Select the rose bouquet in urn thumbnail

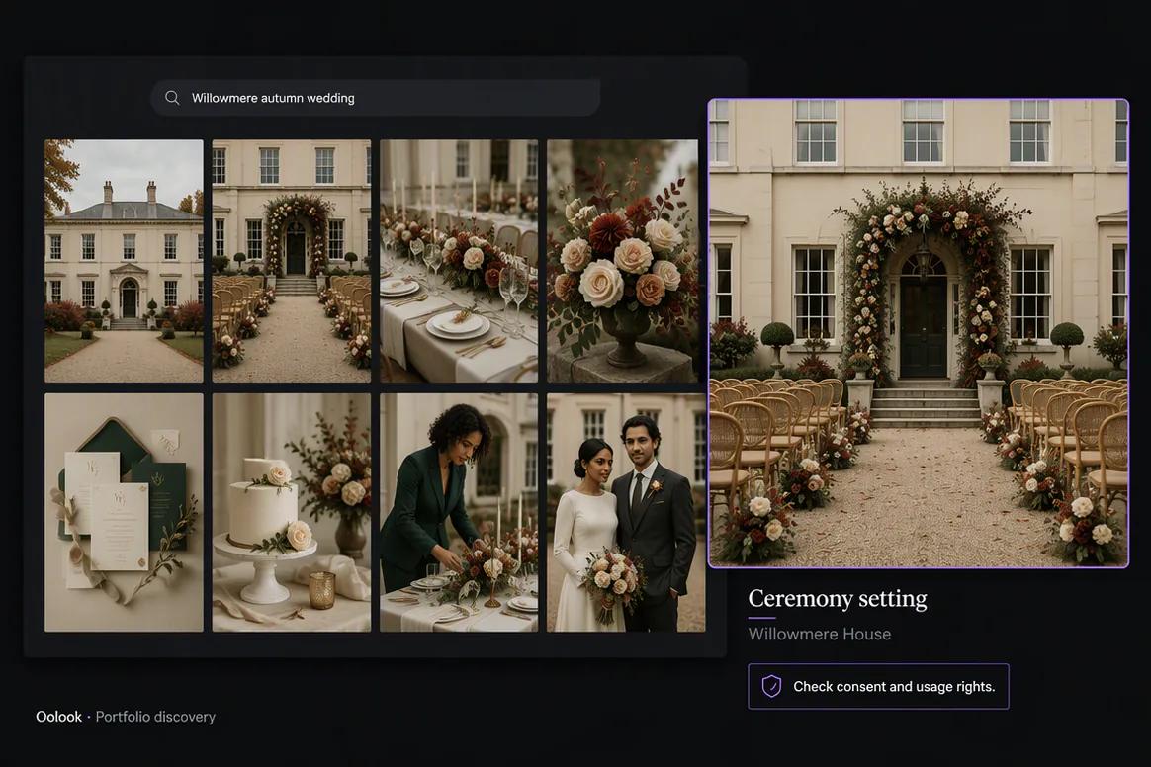623,261
